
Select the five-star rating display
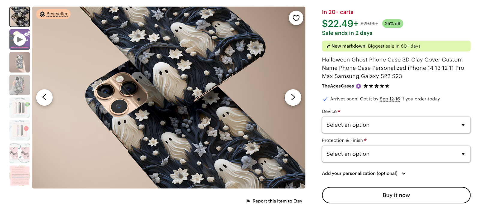376,86
